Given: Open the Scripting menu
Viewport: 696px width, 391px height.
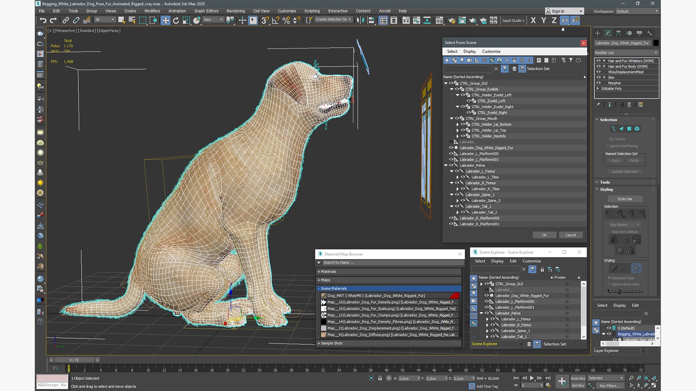Looking at the screenshot, I should pyautogui.click(x=312, y=11).
